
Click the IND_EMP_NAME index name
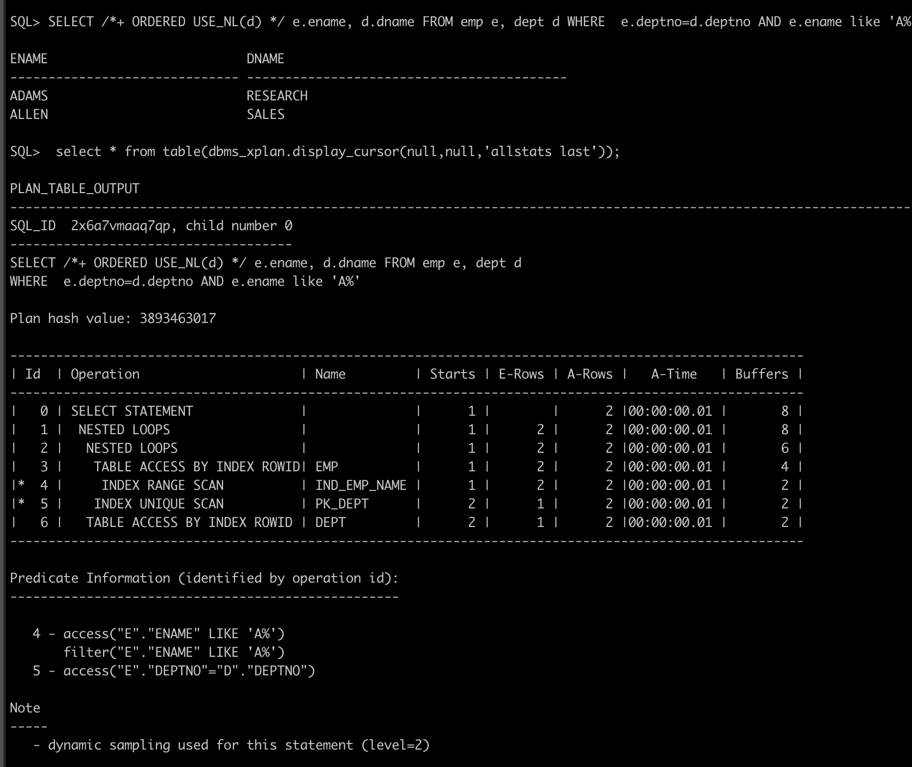[x=361, y=486]
